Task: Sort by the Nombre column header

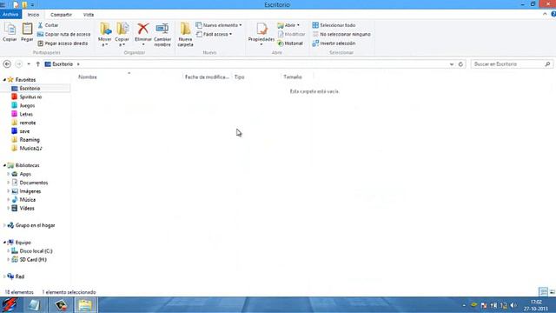Action: click(x=87, y=77)
